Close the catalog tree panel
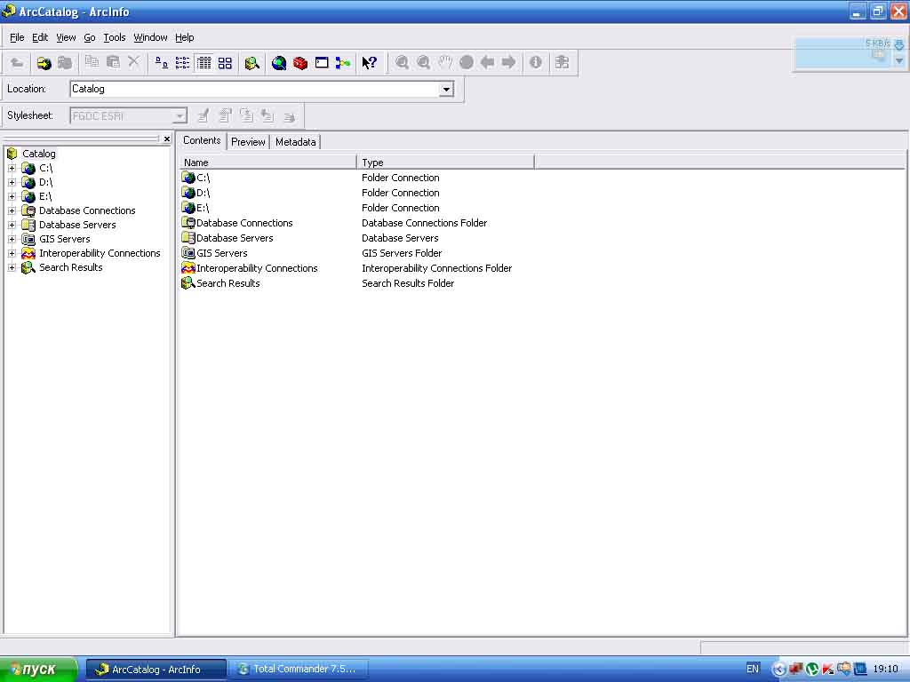The width and height of the screenshot is (910, 682). coord(166,139)
